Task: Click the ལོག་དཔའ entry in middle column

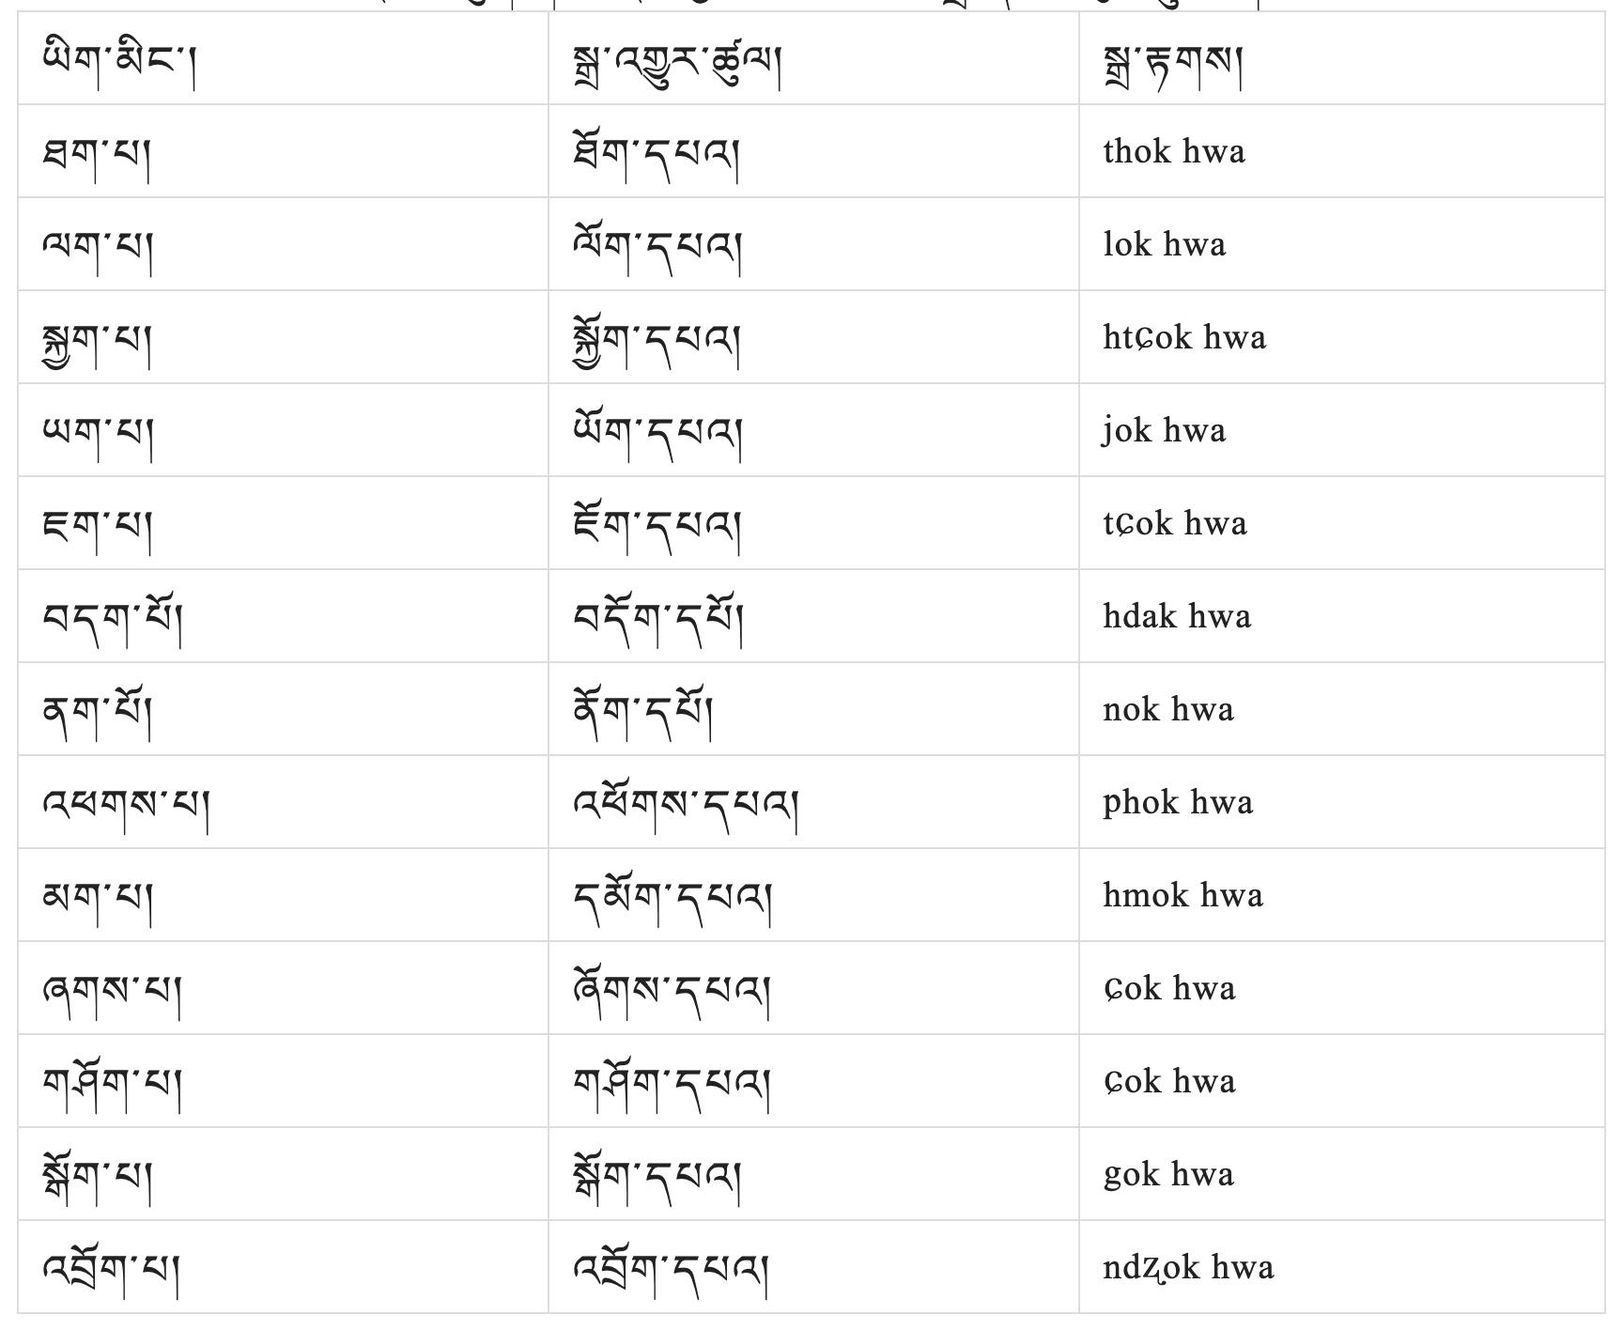Action: click(657, 246)
